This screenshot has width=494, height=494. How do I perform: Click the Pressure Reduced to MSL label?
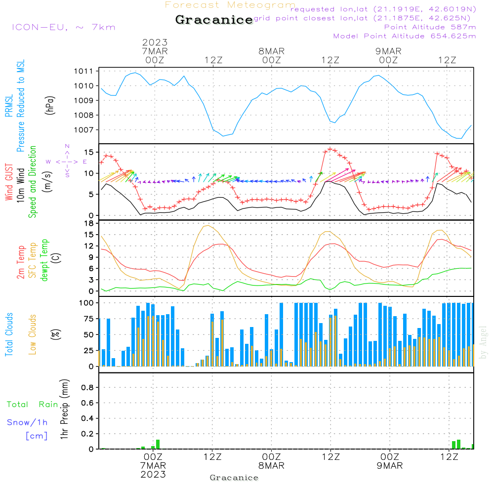(x=20, y=106)
